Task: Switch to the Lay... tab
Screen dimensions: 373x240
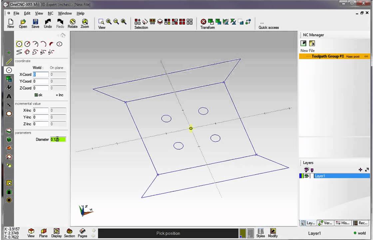Action: pyautogui.click(x=308, y=223)
